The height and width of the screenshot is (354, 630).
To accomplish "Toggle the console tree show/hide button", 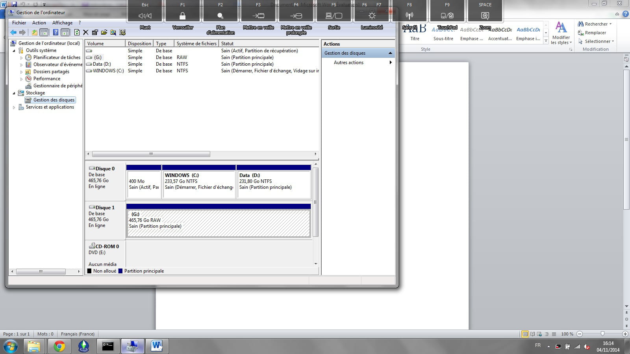I will pos(44,33).
